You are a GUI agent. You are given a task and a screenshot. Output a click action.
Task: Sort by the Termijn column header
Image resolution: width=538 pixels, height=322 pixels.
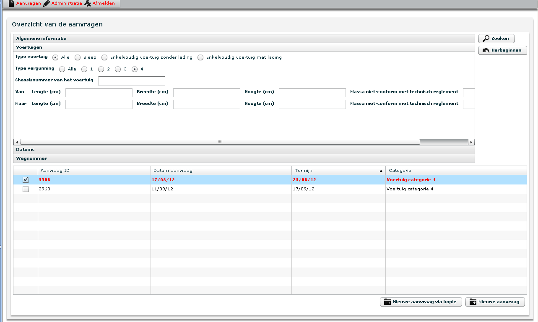point(338,171)
